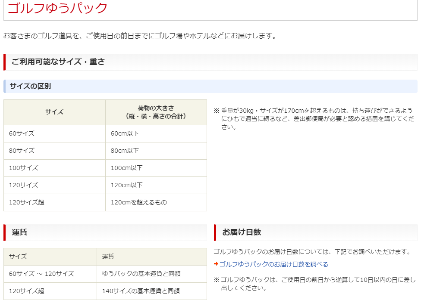Click the orange arrow before the delivery days link
The image size is (421, 303).
click(216, 264)
